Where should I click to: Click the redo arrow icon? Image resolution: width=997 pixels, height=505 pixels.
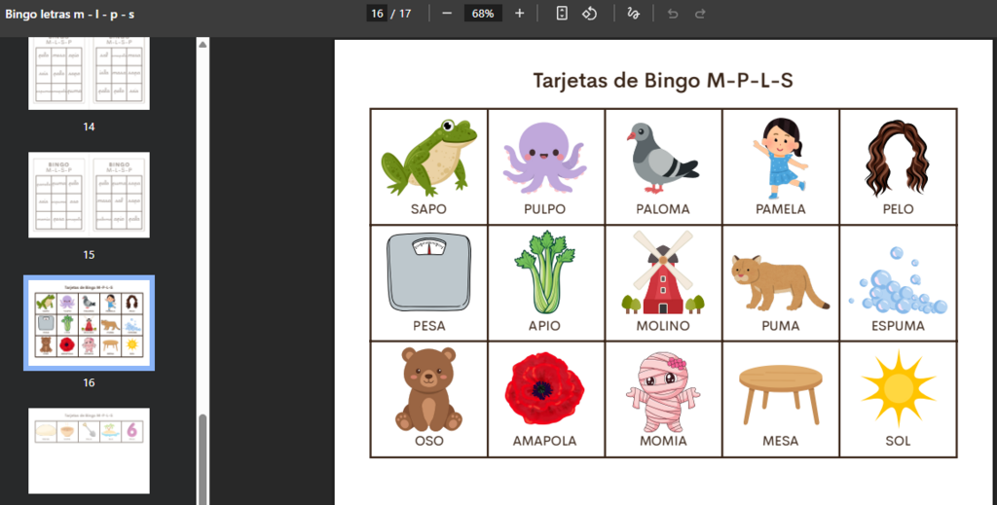pyautogui.click(x=700, y=14)
